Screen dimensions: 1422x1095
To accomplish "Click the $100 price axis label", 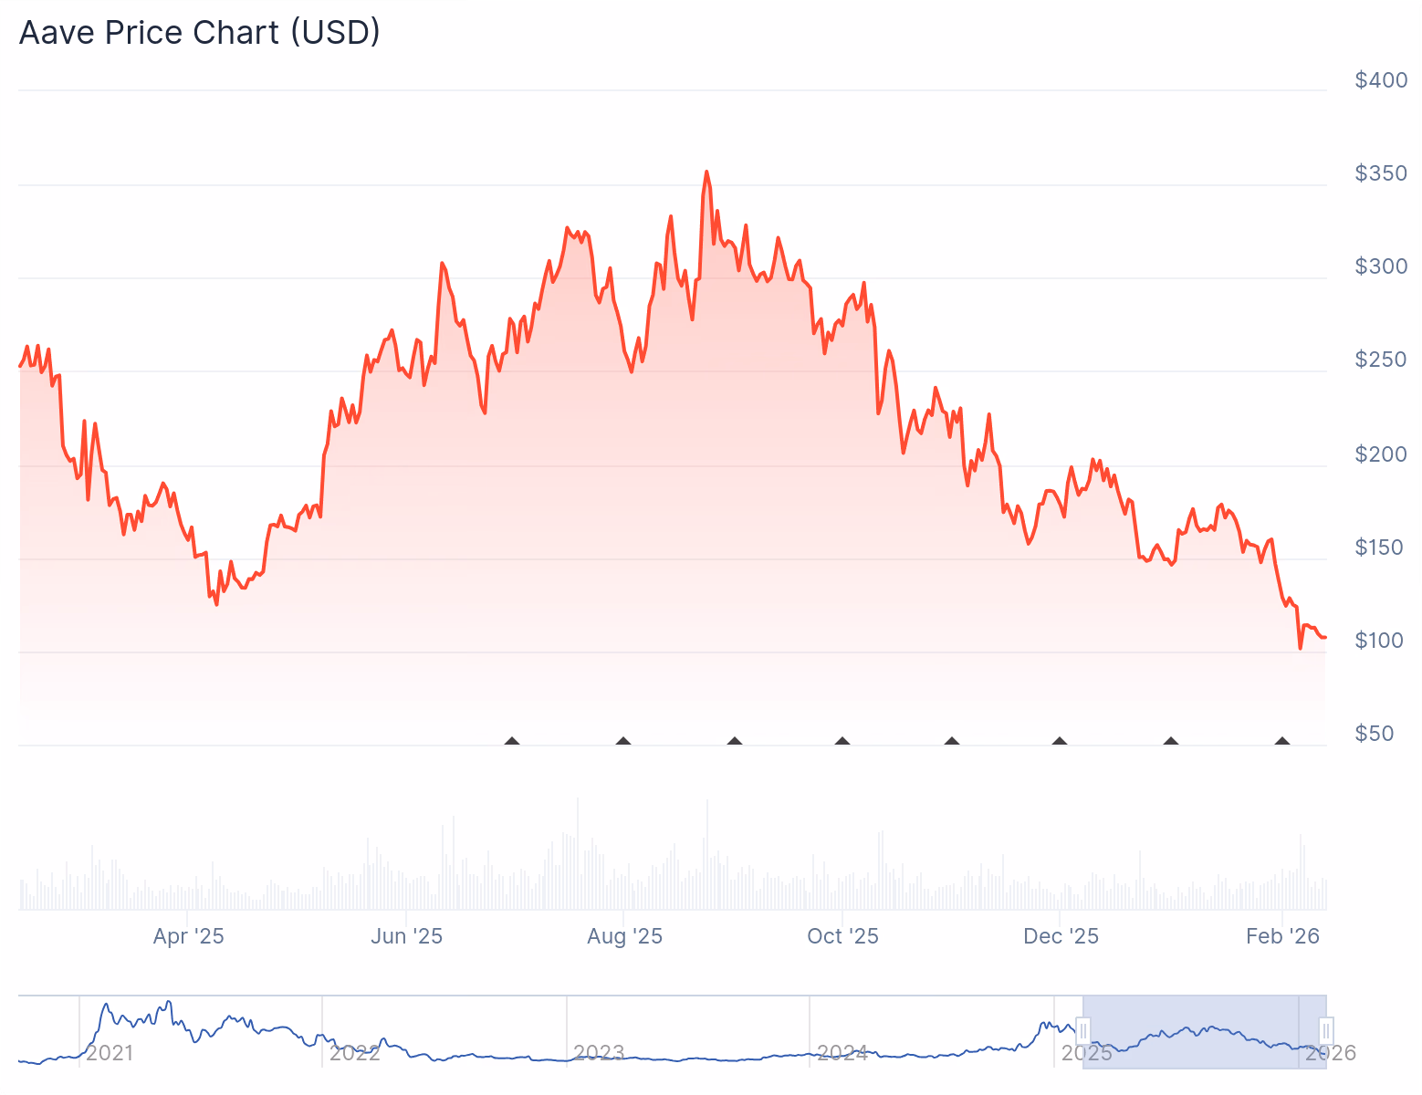I will (1378, 640).
